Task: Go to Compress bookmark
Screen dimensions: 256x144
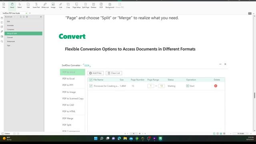Action: (x=11, y=29)
